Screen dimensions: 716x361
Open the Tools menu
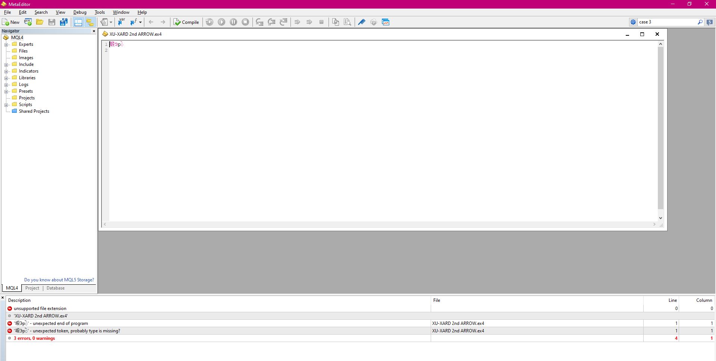pos(100,12)
